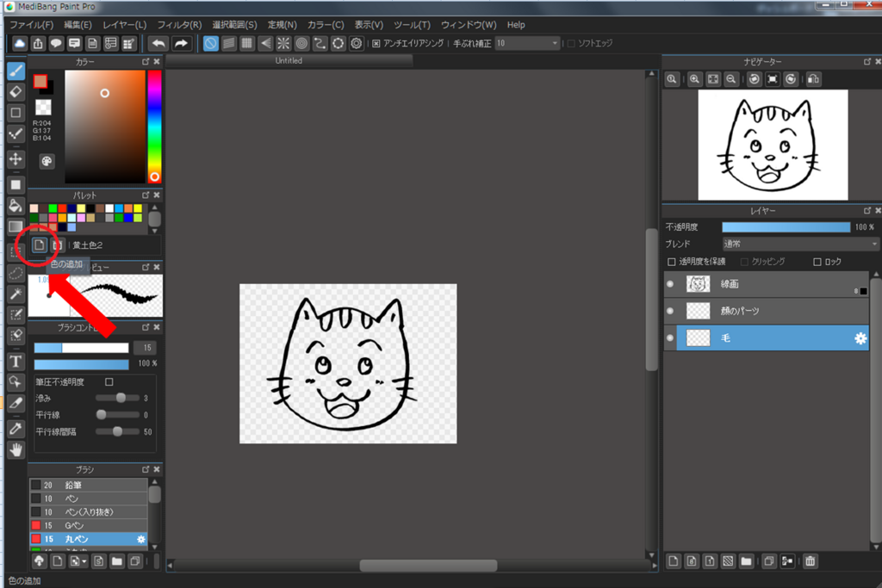Select the Gペン brush
The width and height of the screenshot is (882, 588).
[89, 526]
